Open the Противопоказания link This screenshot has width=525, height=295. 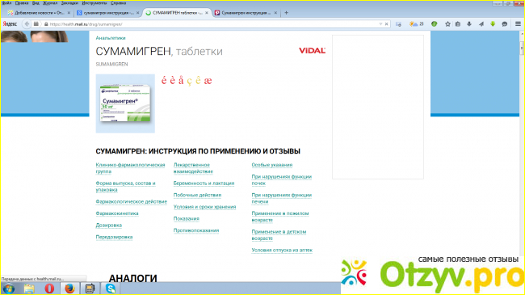pyautogui.click(x=196, y=230)
